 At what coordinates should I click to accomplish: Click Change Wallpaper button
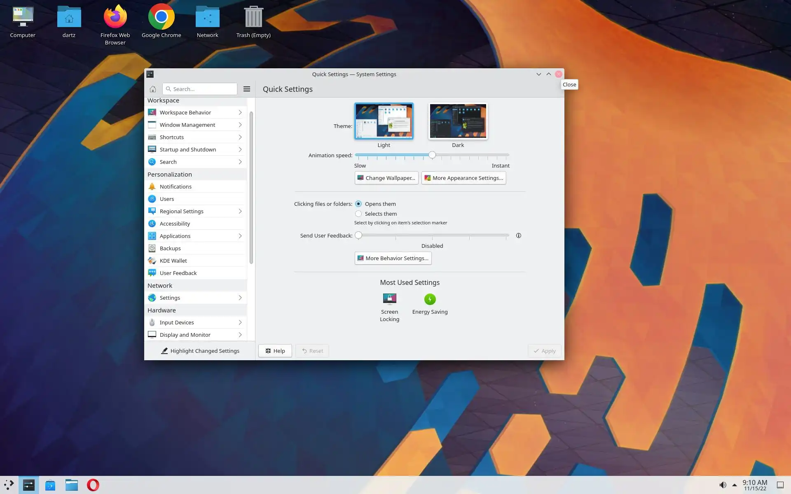(386, 178)
